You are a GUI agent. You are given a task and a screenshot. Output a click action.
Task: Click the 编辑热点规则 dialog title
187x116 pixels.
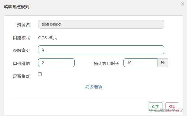17,7
